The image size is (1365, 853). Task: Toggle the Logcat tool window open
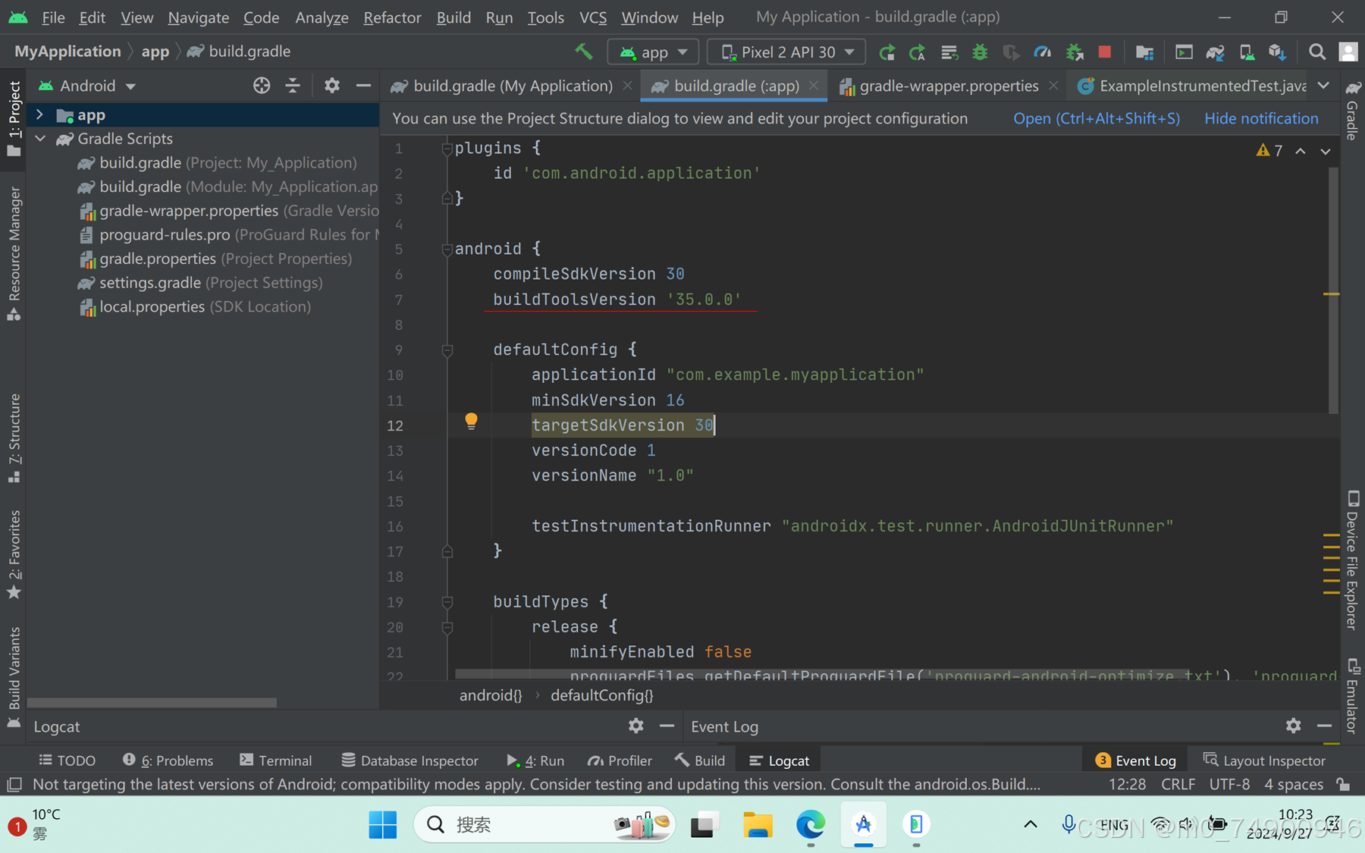click(x=777, y=760)
